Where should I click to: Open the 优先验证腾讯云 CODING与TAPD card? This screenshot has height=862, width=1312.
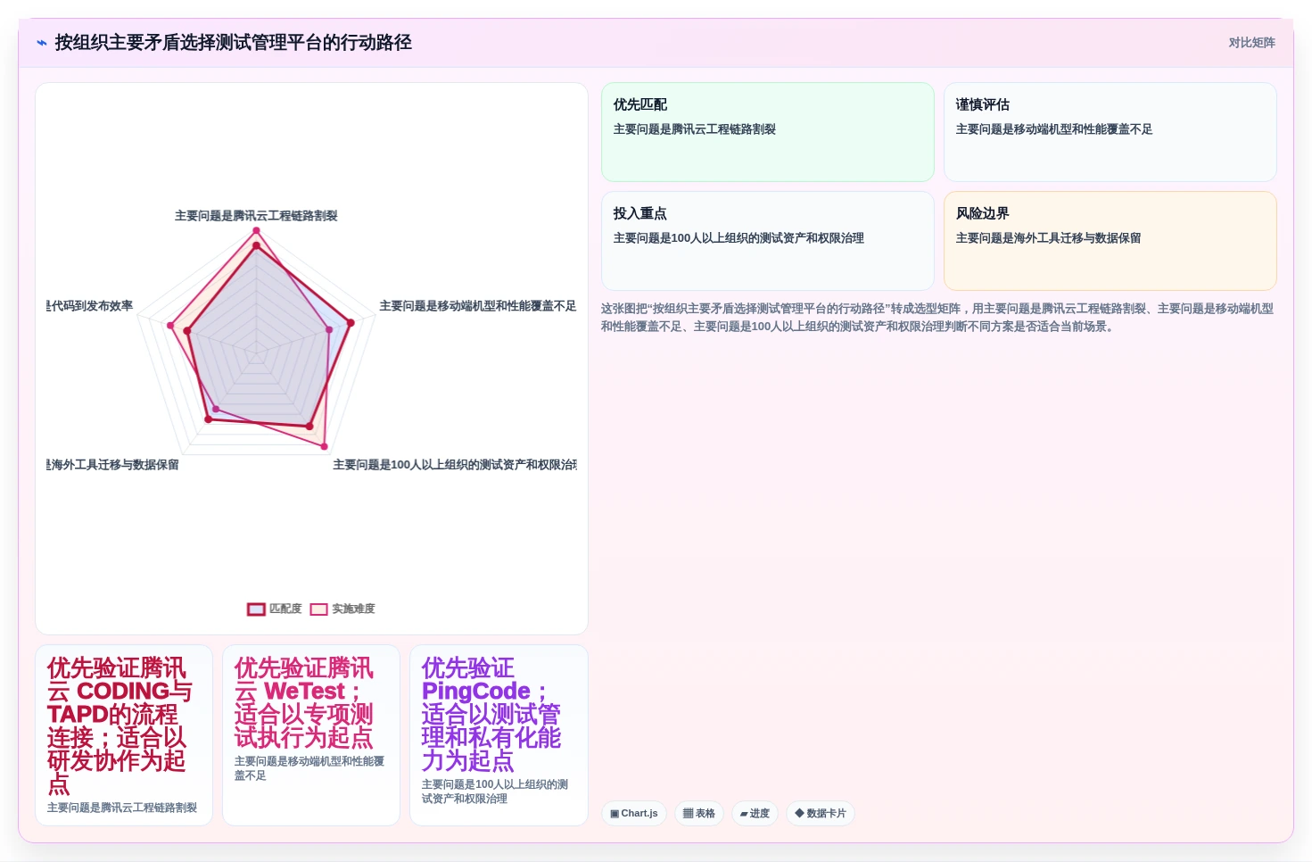coord(124,735)
